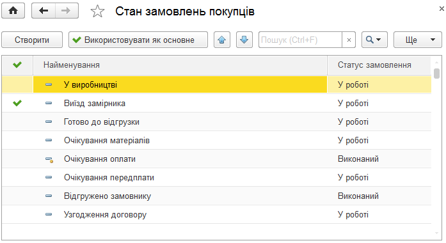Click the predefined item icon beside "Очікування оплати"
The image size is (446, 243).
(x=49, y=159)
